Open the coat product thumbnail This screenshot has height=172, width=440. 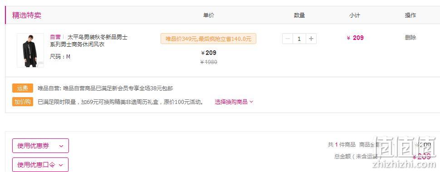point(30,50)
